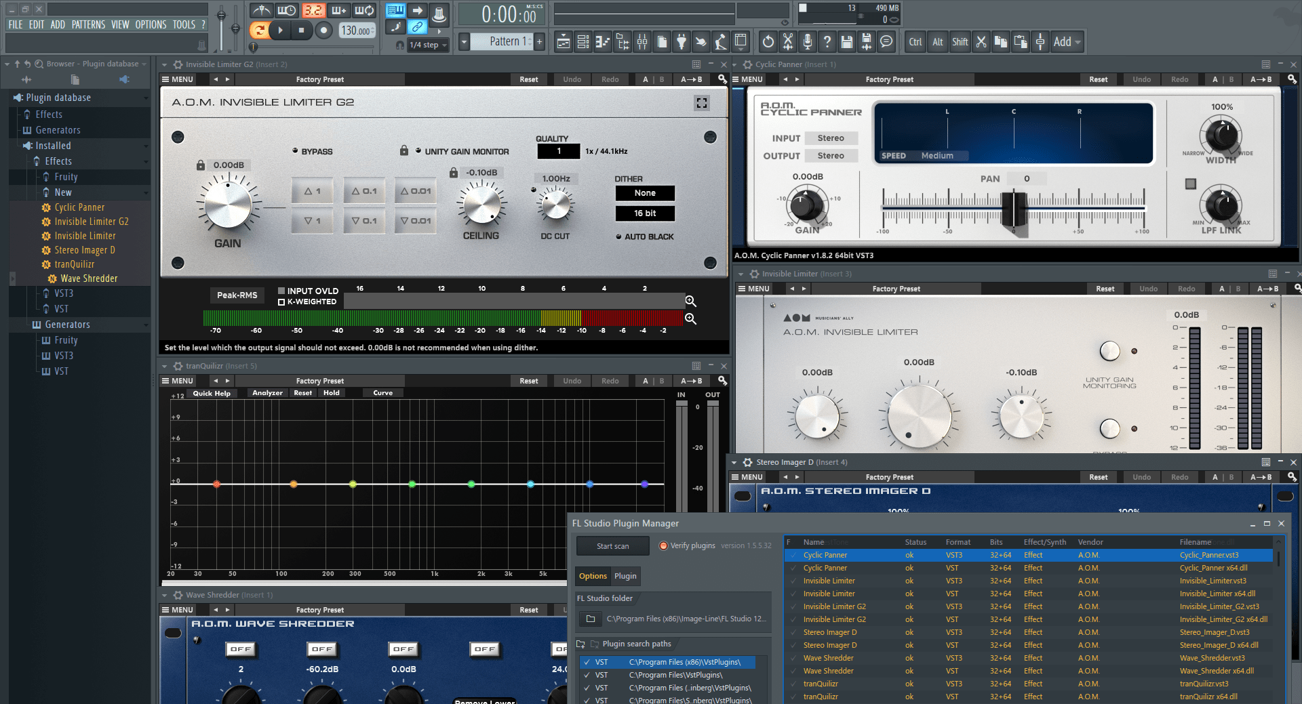
Task: Click the link controller chain icon
Action: tap(417, 27)
